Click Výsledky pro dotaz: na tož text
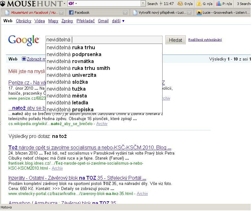The width and height of the screenshot is (252, 211). [38, 136]
